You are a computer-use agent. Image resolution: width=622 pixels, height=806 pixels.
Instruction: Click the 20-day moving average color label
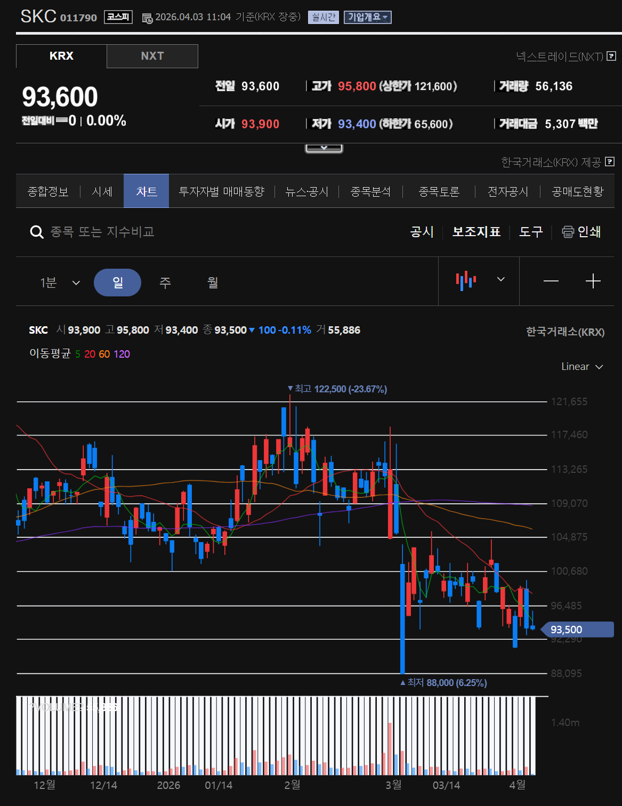tap(90, 354)
